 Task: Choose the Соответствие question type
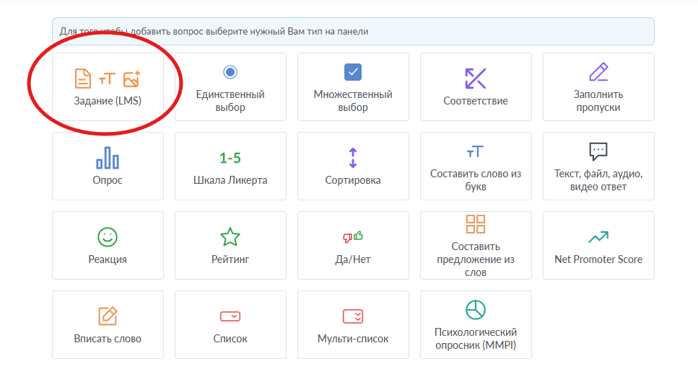[x=476, y=86]
